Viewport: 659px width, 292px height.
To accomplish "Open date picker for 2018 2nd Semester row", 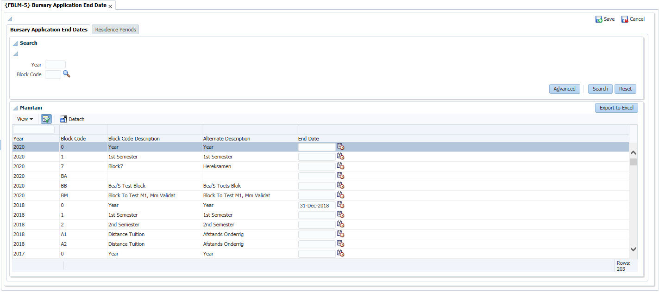I will coord(340,225).
